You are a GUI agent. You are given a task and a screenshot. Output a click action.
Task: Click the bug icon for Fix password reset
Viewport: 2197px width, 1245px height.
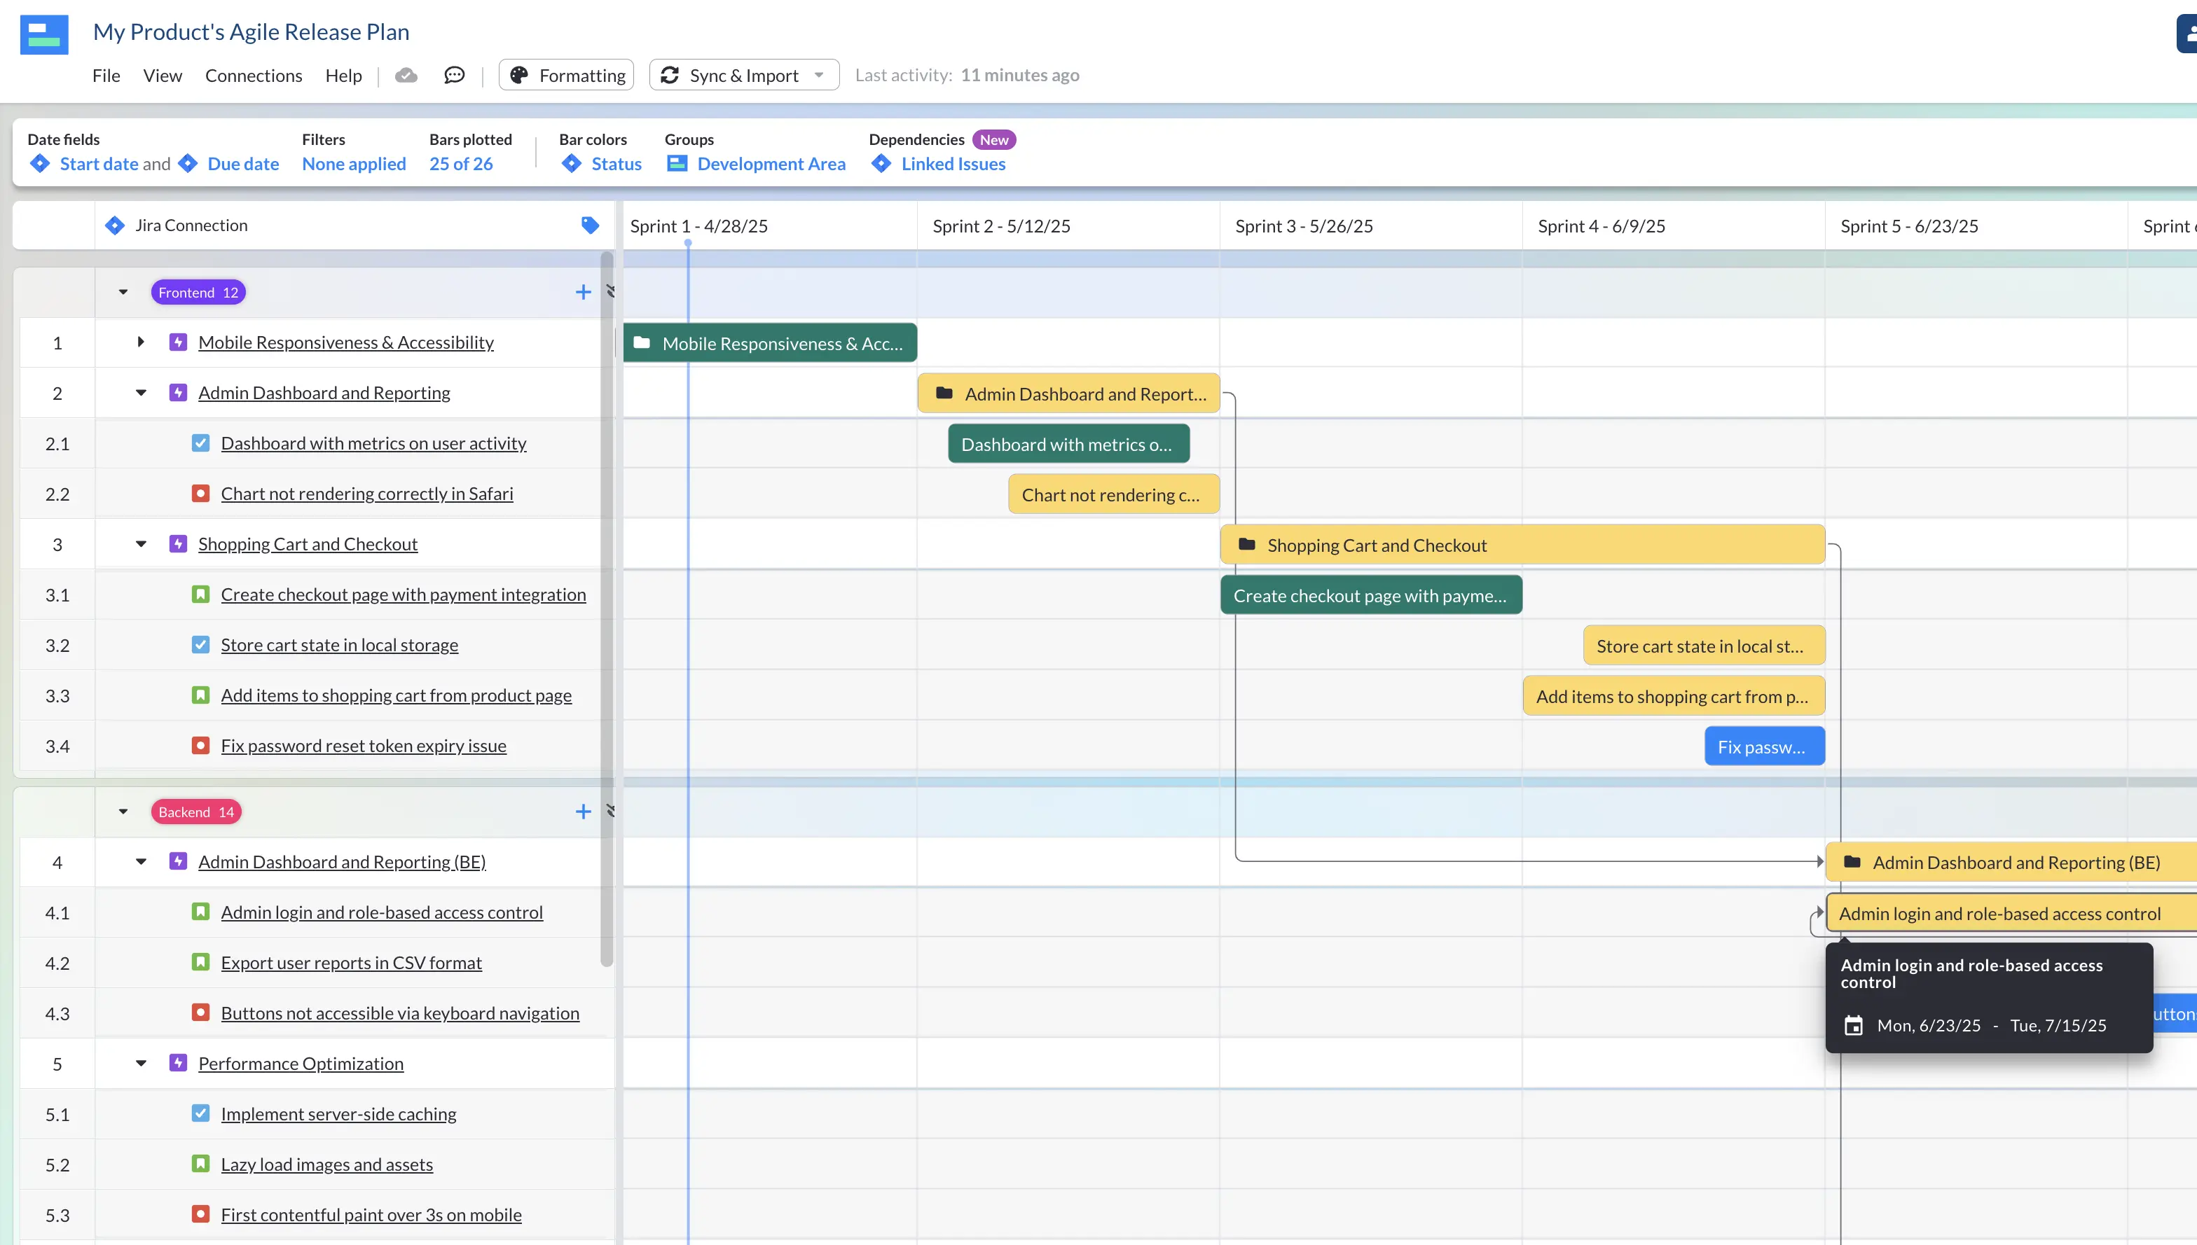click(200, 746)
